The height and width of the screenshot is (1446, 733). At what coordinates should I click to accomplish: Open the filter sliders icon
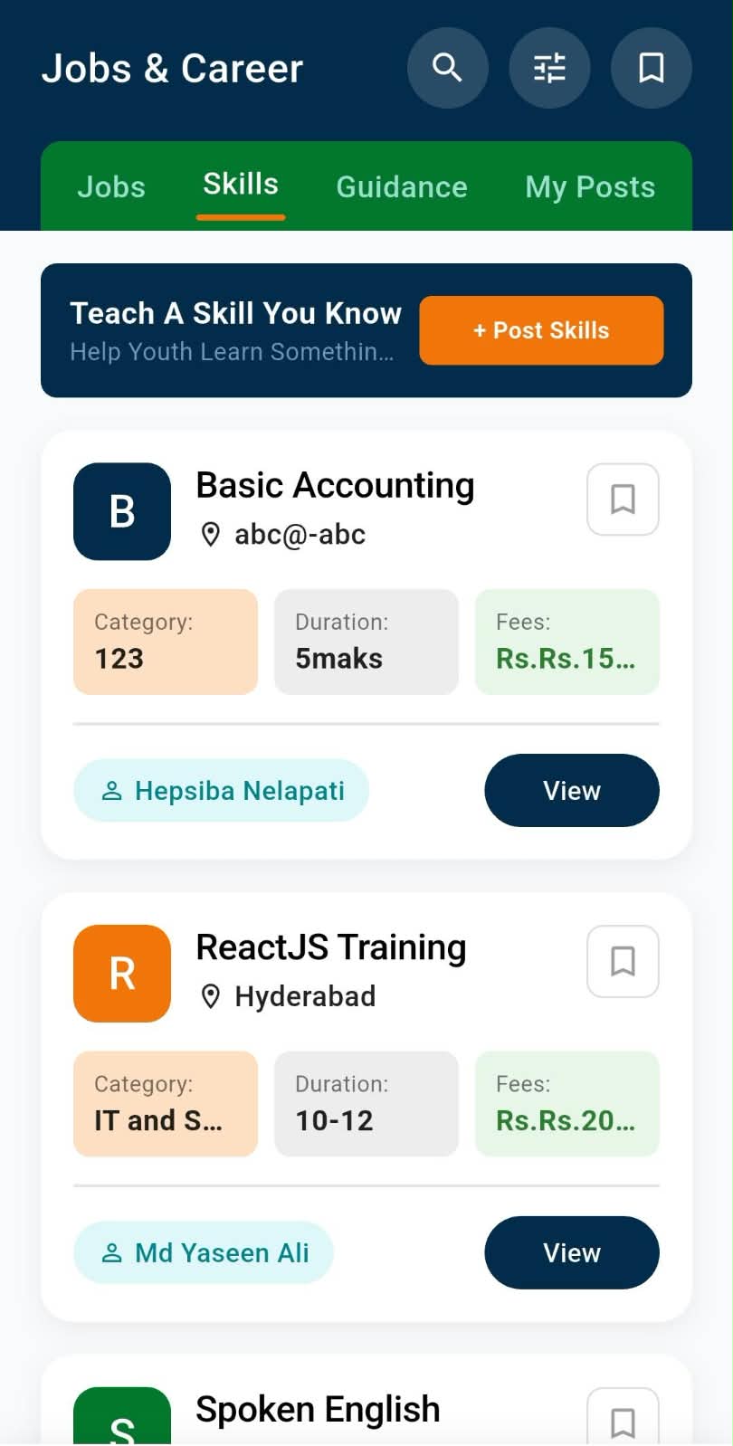point(549,68)
